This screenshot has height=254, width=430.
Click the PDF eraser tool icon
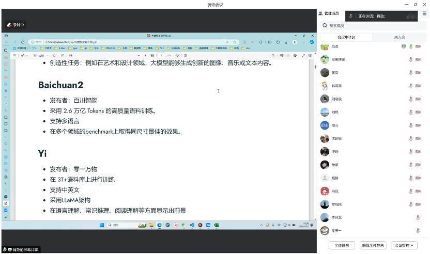coord(54,55)
